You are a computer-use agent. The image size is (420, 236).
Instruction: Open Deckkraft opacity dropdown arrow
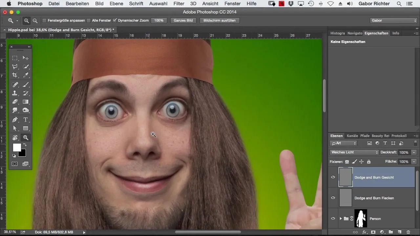click(414, 152)
